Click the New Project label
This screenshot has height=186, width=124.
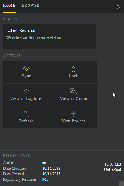tap(73, 121)
